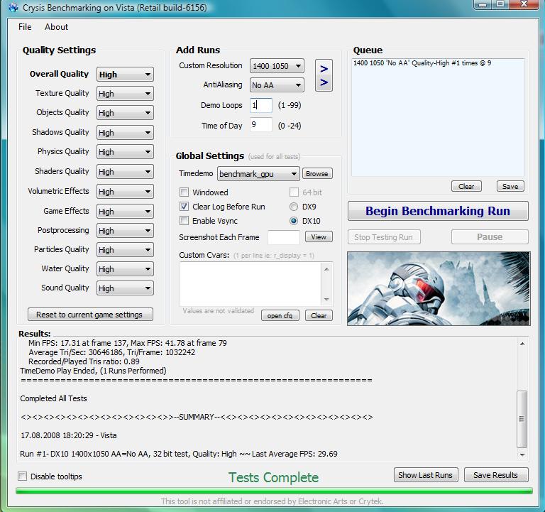Select the DX9 radio button
545x512 pixels.
pyautogui.click(x=294, y=207)
